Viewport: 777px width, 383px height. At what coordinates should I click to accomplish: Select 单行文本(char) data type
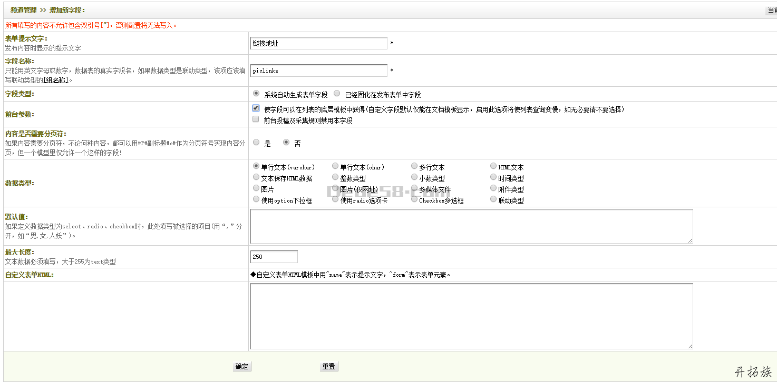click(335, 166)
